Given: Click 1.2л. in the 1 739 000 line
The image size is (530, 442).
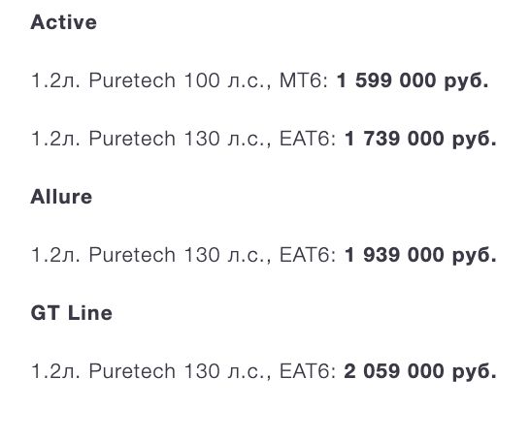Looking at the screenshot, I should tap(55, 139).
